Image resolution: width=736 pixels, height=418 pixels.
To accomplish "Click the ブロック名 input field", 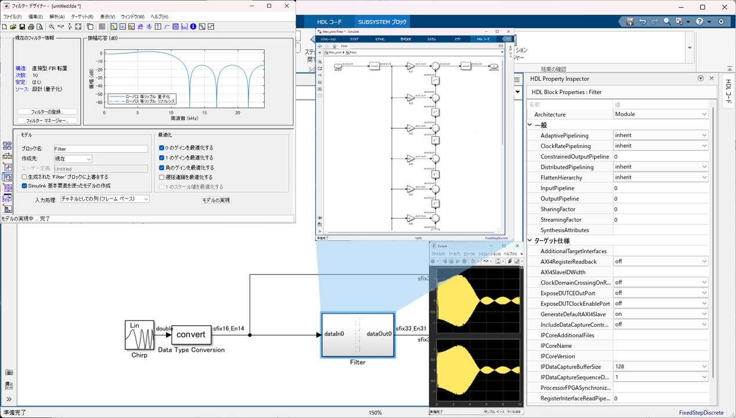I will [100, 149].
